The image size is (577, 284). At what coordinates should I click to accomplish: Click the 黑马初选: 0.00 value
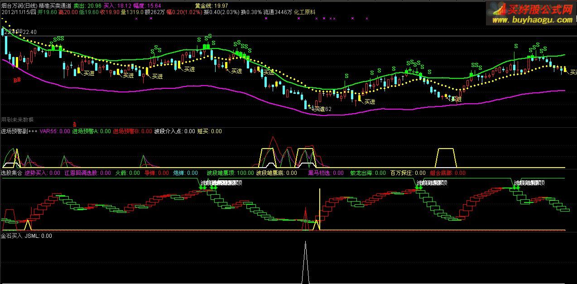coord(326,173)
